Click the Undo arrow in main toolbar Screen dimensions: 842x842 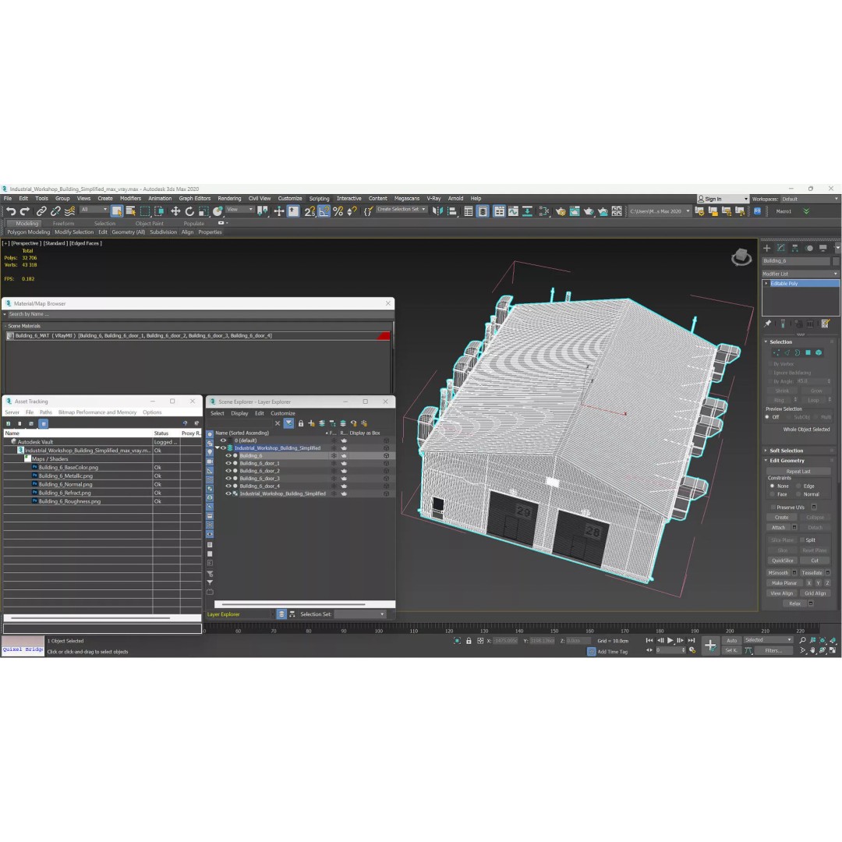pyautogui.click(x=11, y=211)
